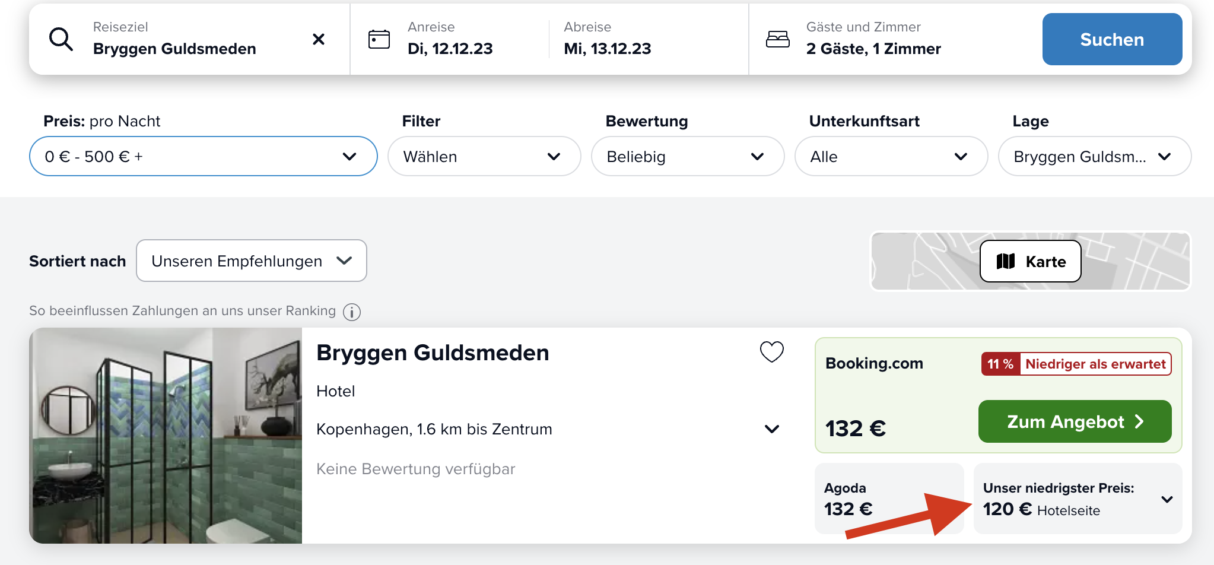Image resolution: width=1214 pixels, height=565 pixels.
Task: Select the Abreise date Mi, 13.12.23
Action: (x=608, y=49)
